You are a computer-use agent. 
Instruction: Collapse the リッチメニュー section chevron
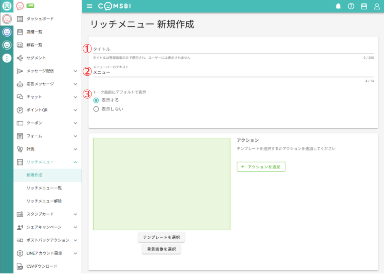pos(76,162)
